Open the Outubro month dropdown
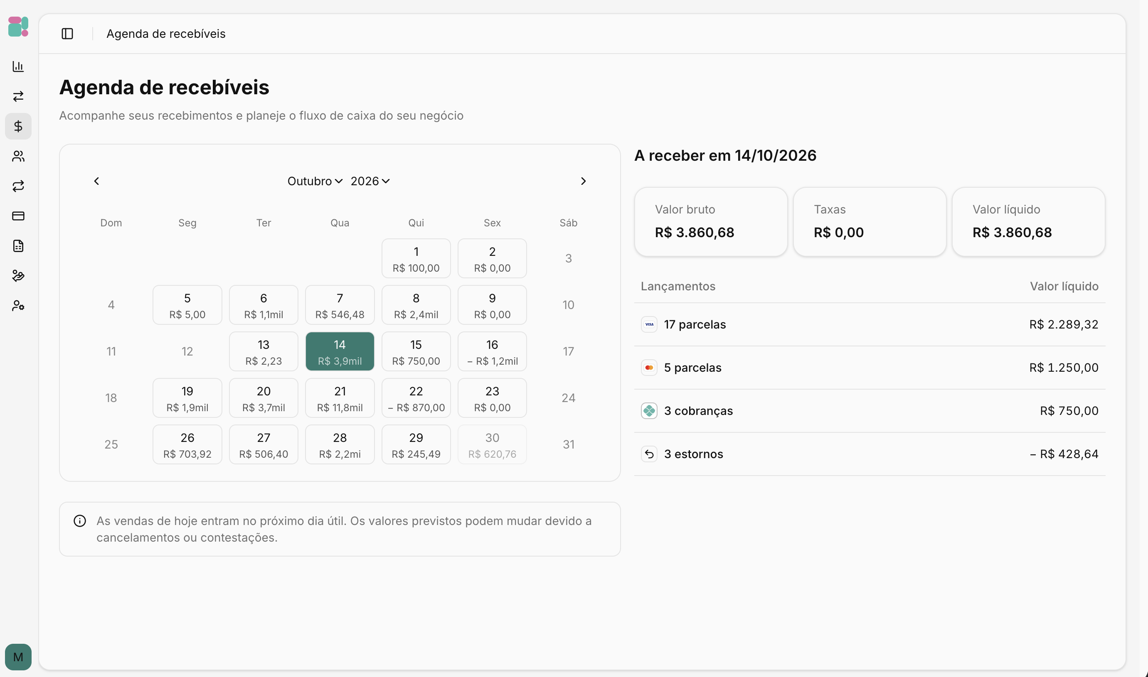Image resolution: width=1148 pixels, height=677 pixels. 315,181
